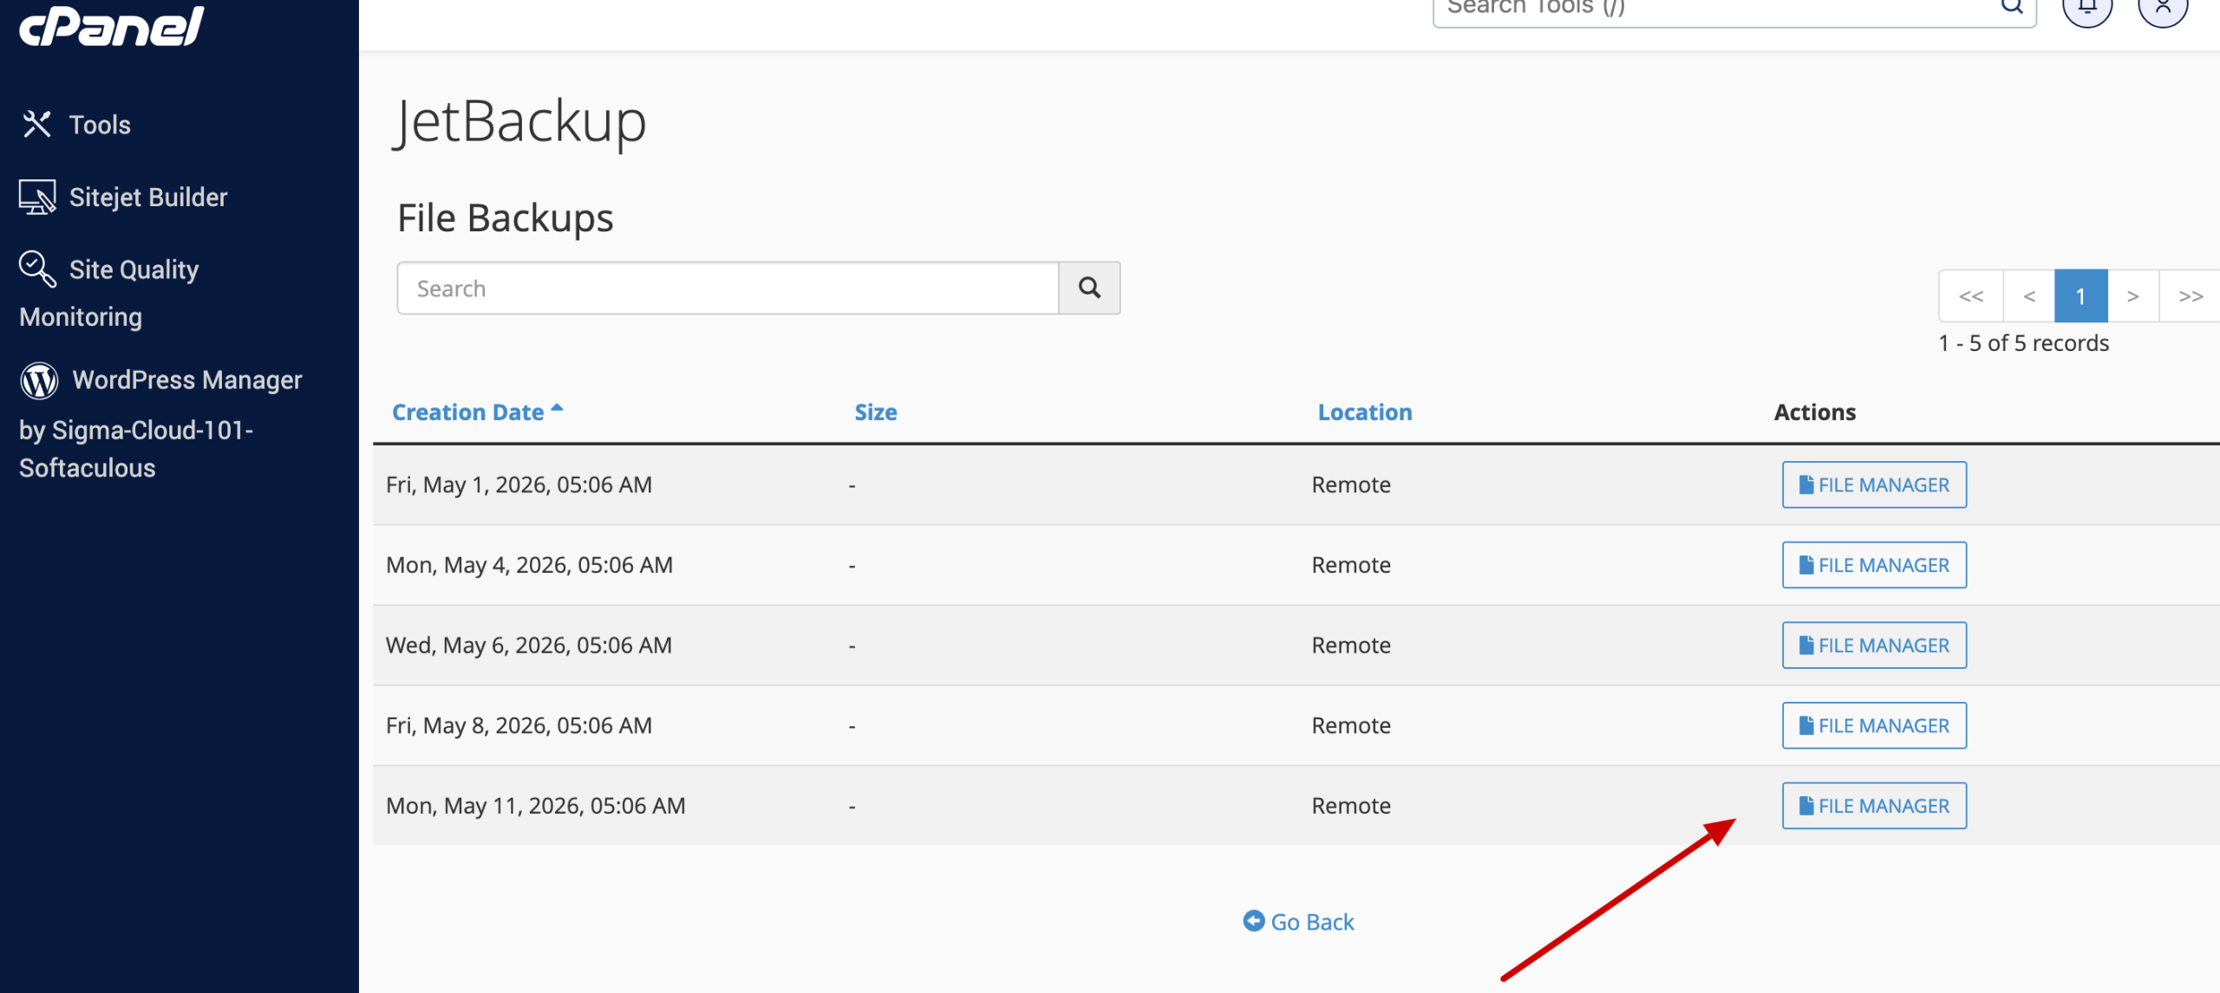Screen dimensions: 2220x993
Task: Open the notifications bell
Action: (x=2087, y=9)
